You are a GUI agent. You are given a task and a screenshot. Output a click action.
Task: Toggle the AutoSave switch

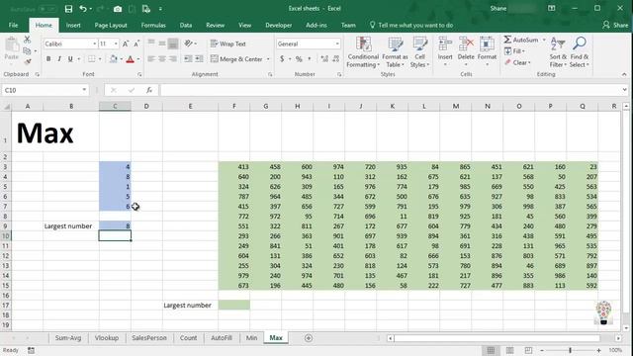coord(47,9)
